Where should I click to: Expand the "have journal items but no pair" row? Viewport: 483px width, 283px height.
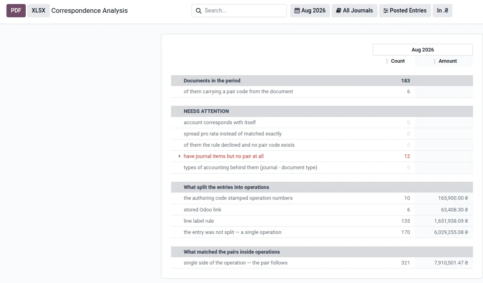[x=180, y=156]
